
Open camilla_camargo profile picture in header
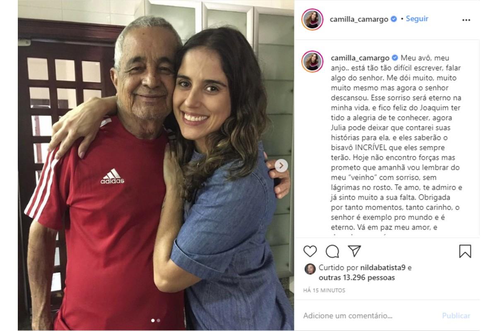coord(312,19)
